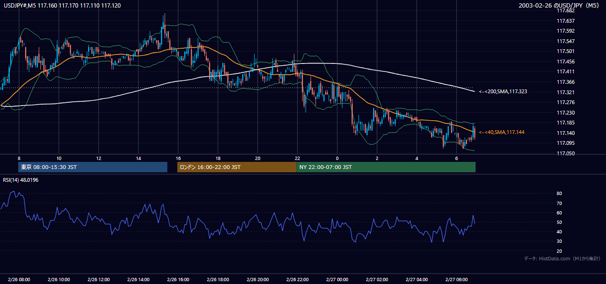Click the 117.185 price axis value
This screenshot has width=606, height=284.
[x=565, y=123]
